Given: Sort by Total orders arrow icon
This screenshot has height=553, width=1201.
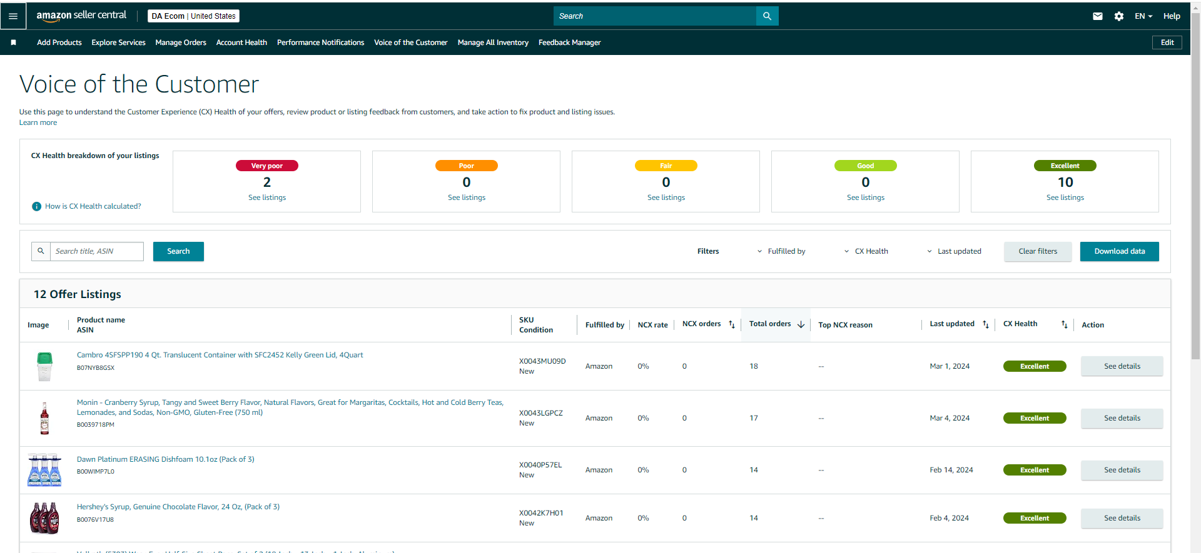Looking at the screenshot, I should (x=801, y=324).
